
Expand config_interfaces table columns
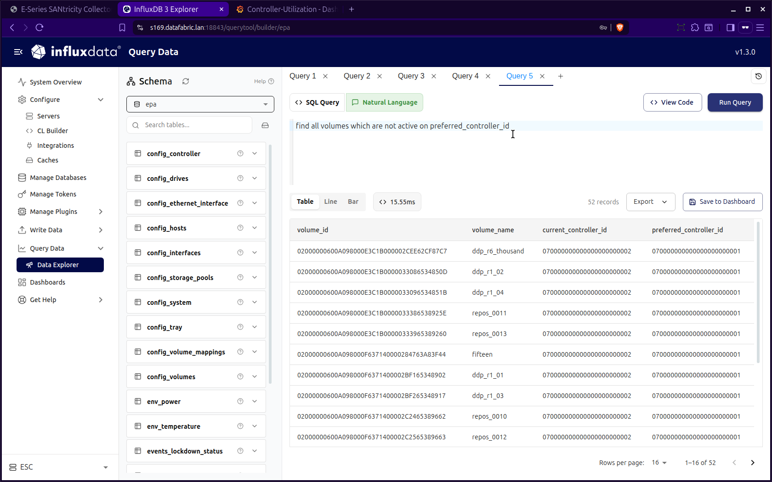pyautogui.click(x=255, y=252)
